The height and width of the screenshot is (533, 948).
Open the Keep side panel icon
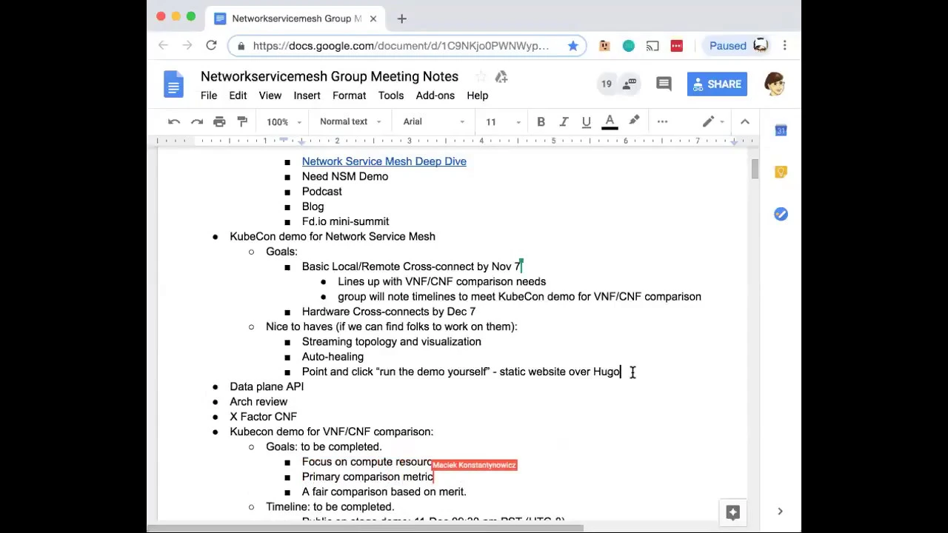(x=781, y=172)
